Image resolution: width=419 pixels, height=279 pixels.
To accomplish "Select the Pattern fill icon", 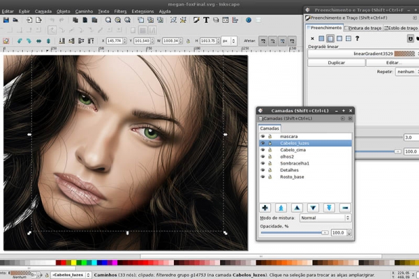I will tap(348, 38).
